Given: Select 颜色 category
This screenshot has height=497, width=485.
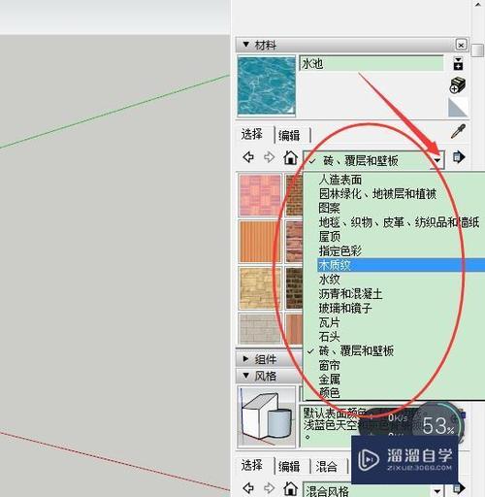Looking at the screenshot, I should click(x=329, y=392).
